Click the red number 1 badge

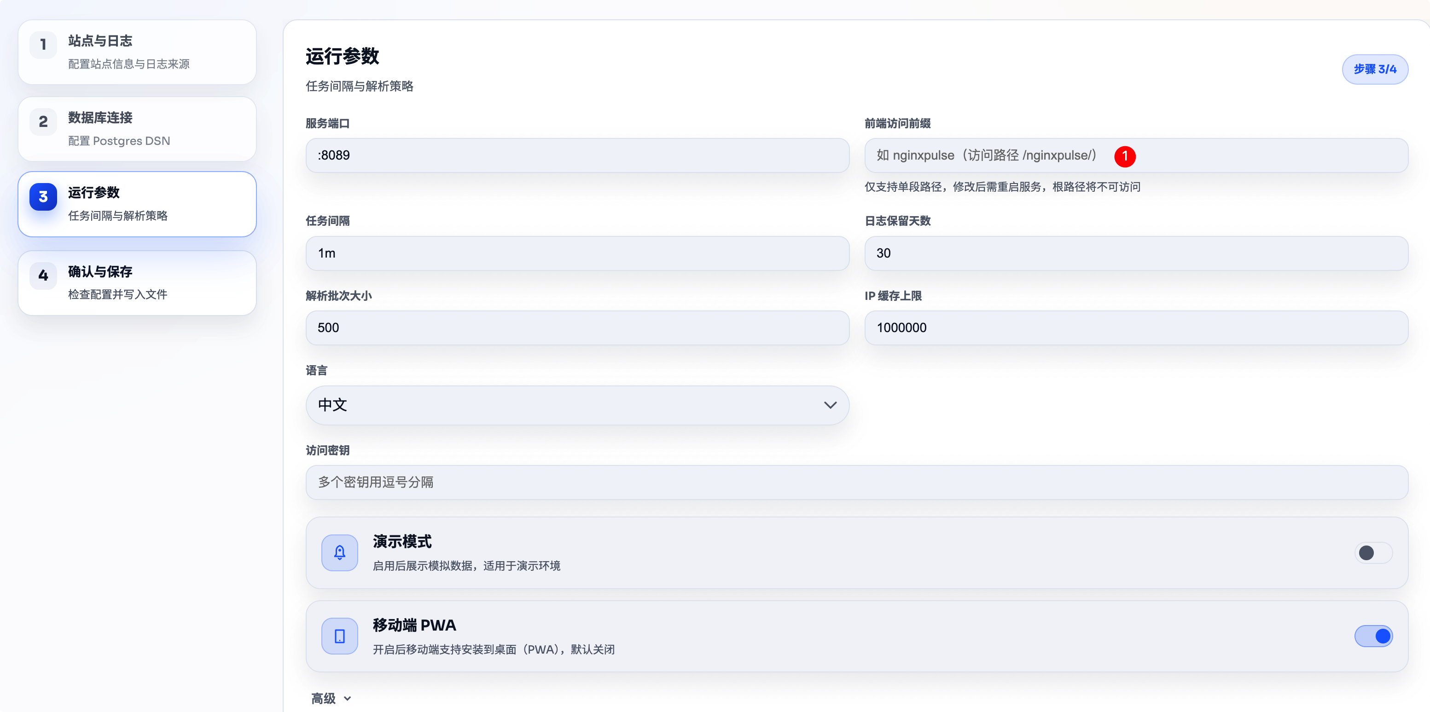coord(1125,156)
